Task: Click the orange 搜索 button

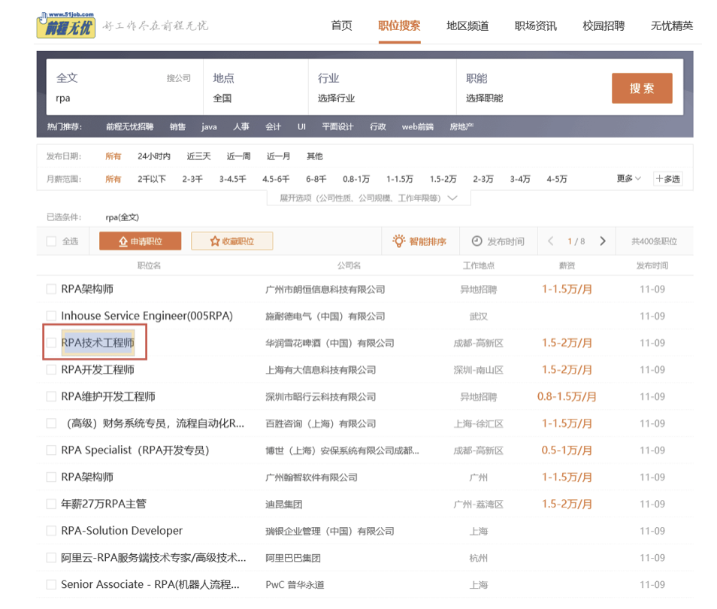Action: 642,88
